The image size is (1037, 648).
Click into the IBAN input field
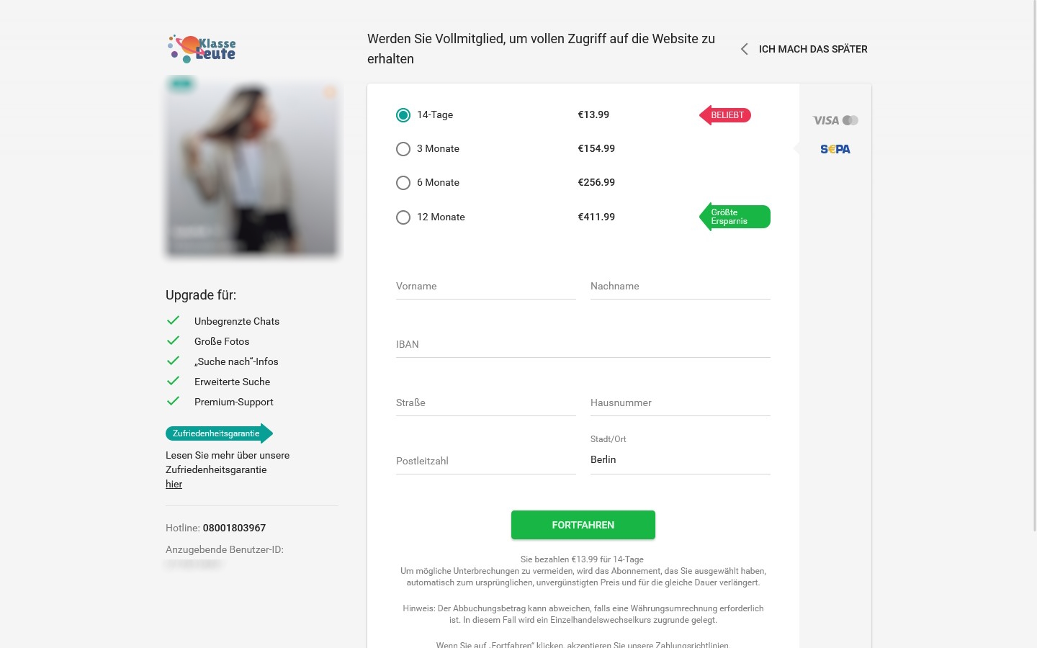point(583,344)
